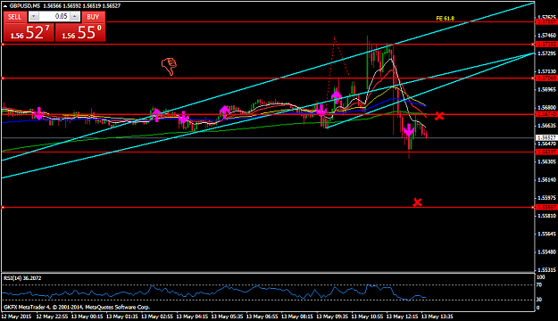The image size is (558, 321).
Task: Click the 13 May 08:15 time label
Action: 296,317
